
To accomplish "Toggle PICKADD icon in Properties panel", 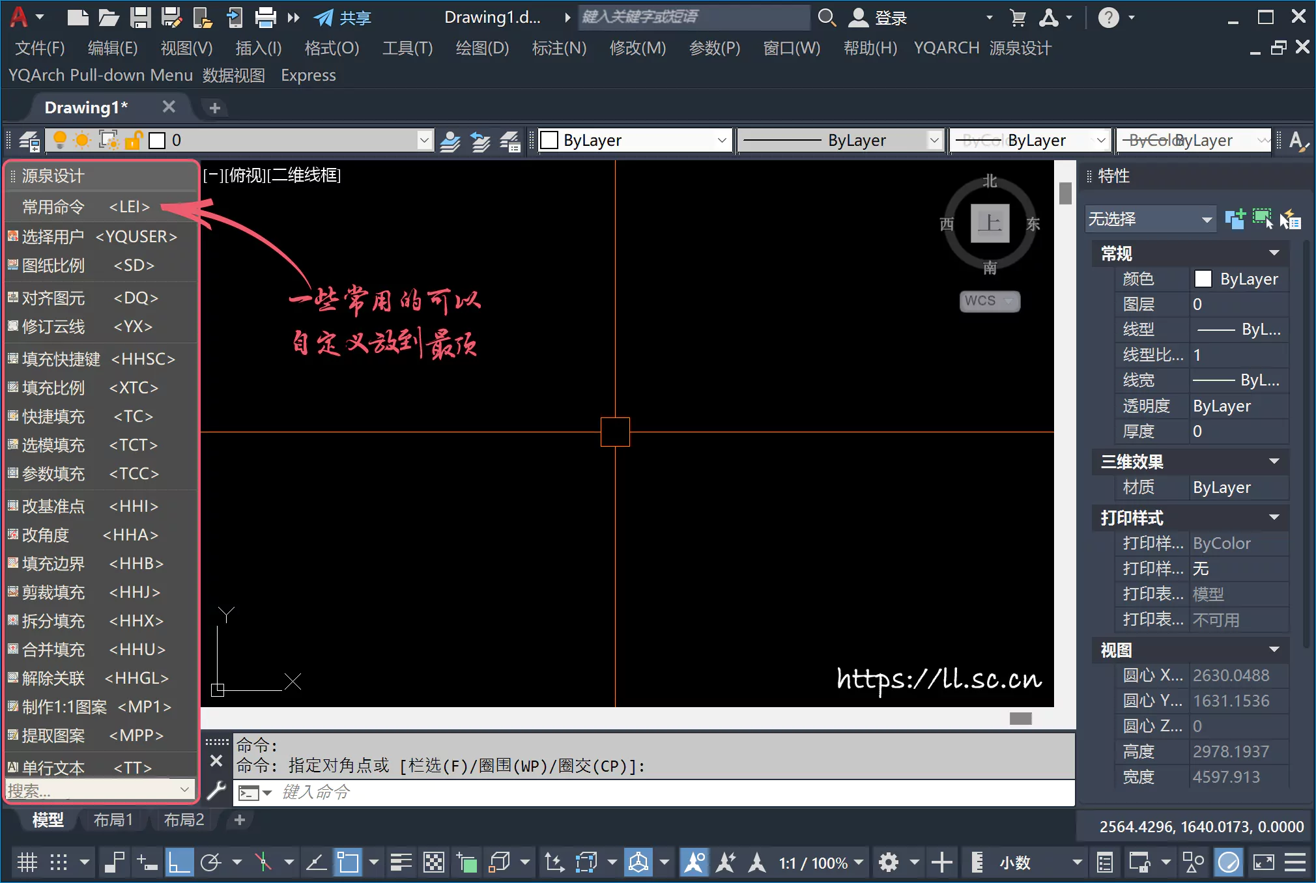I will click(1235, 219).
